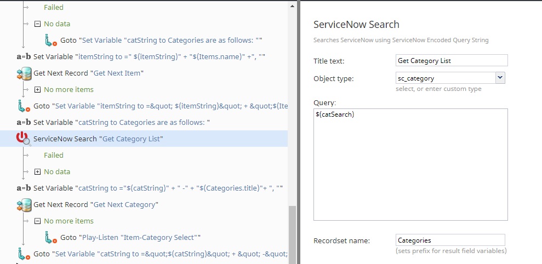The image size is (542, 264).
Task: Click the ServiceNow Search power-magnifier icon
Action: point(24,139)
